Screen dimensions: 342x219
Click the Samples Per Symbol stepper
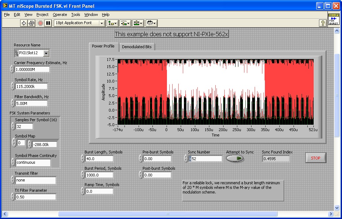pyautogui.click(x=13, y=126)
